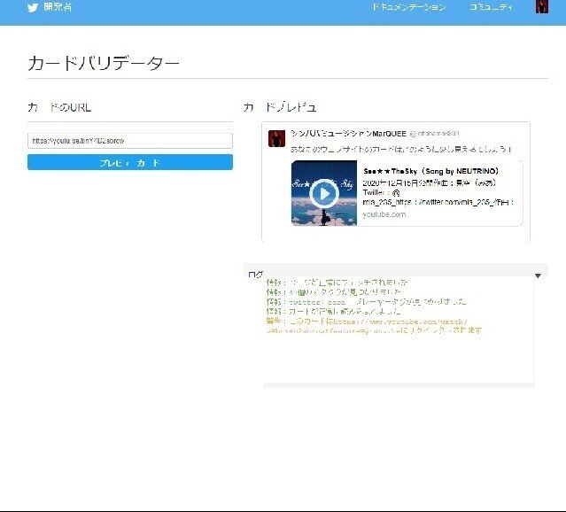
Task: Click the card URL input field
Action: (130, 141)
